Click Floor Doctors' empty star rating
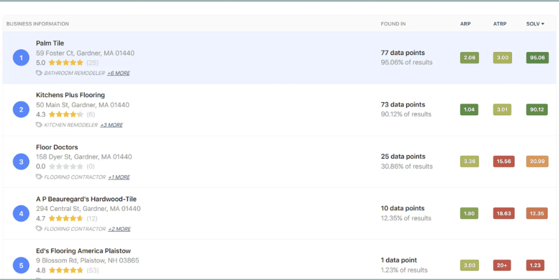559x280 pixels. click(66, 166)
